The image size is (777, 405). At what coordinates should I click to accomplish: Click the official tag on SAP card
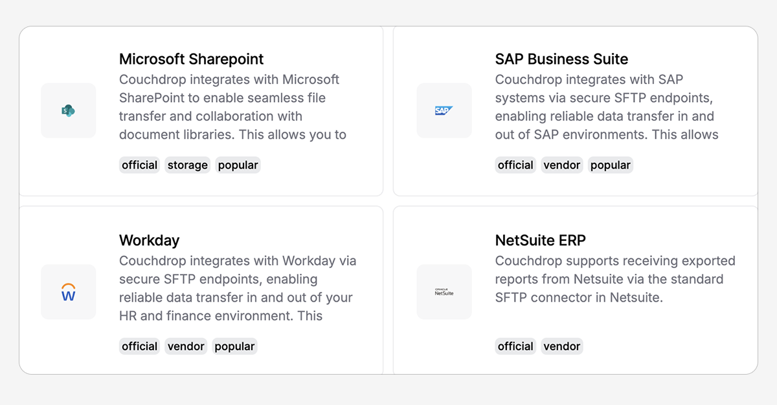(x=516, y=165)
